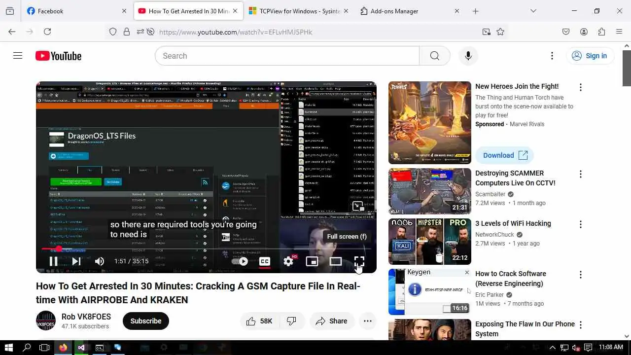Open menu for Exposing The Flaw video

580,325
